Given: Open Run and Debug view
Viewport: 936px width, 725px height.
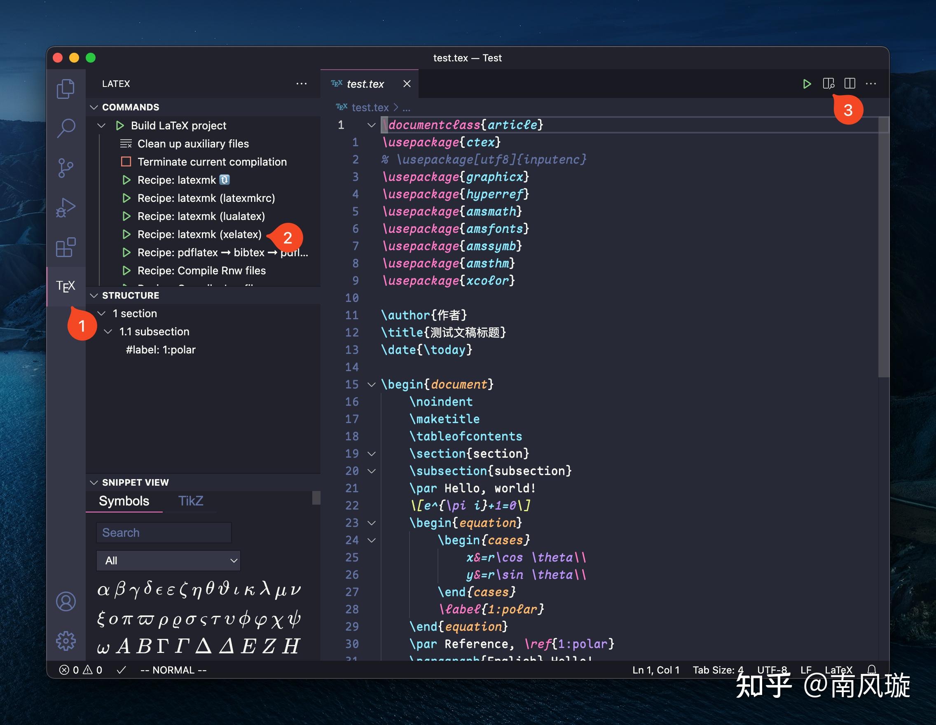Looking at the screenshot, I should [x=66, y=208].
